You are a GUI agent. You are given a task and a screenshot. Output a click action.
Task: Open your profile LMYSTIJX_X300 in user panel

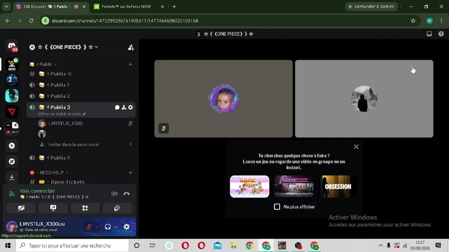coord(42,227)
